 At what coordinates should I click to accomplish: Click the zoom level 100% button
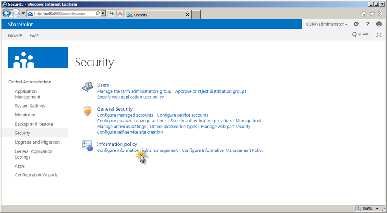tap(365, 208)
